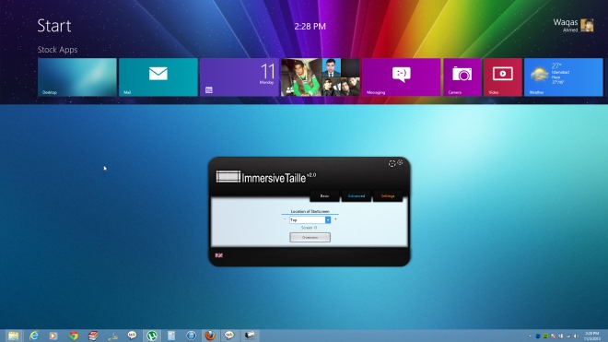The image size is (608, 342).
Task: Open the red books taskbar icon
Action: (x=93, y=336)
